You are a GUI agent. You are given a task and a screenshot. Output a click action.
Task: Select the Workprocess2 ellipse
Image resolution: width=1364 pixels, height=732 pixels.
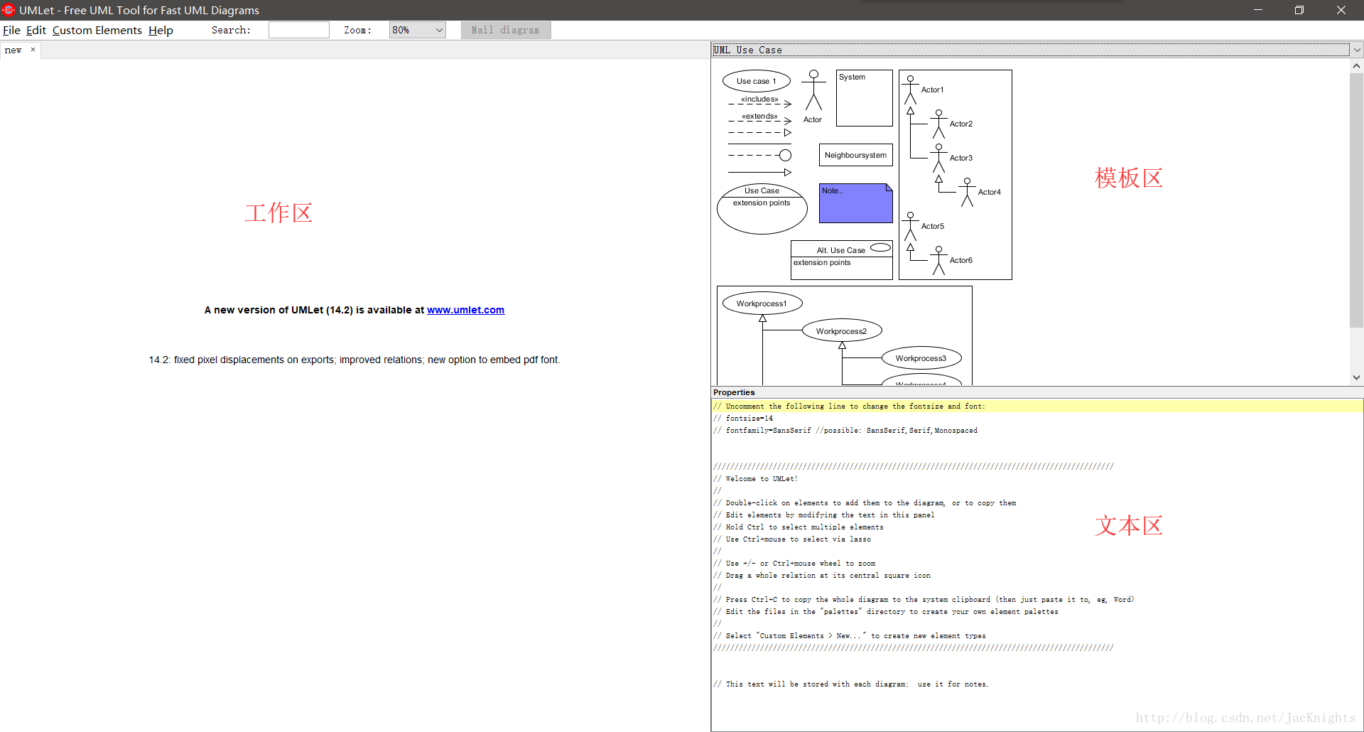click(x=842, y=330)
